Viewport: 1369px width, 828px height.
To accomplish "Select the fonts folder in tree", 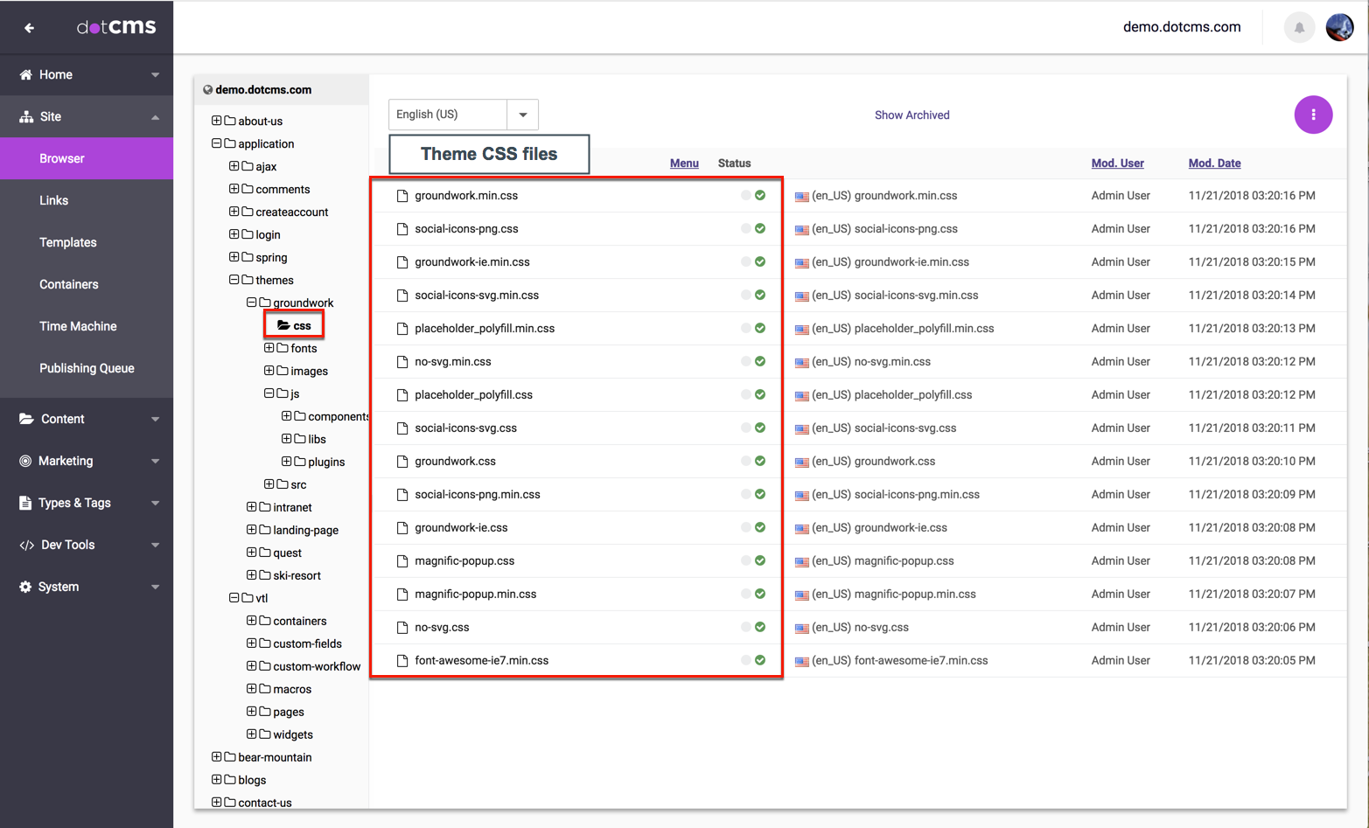I will pos(304,348).
